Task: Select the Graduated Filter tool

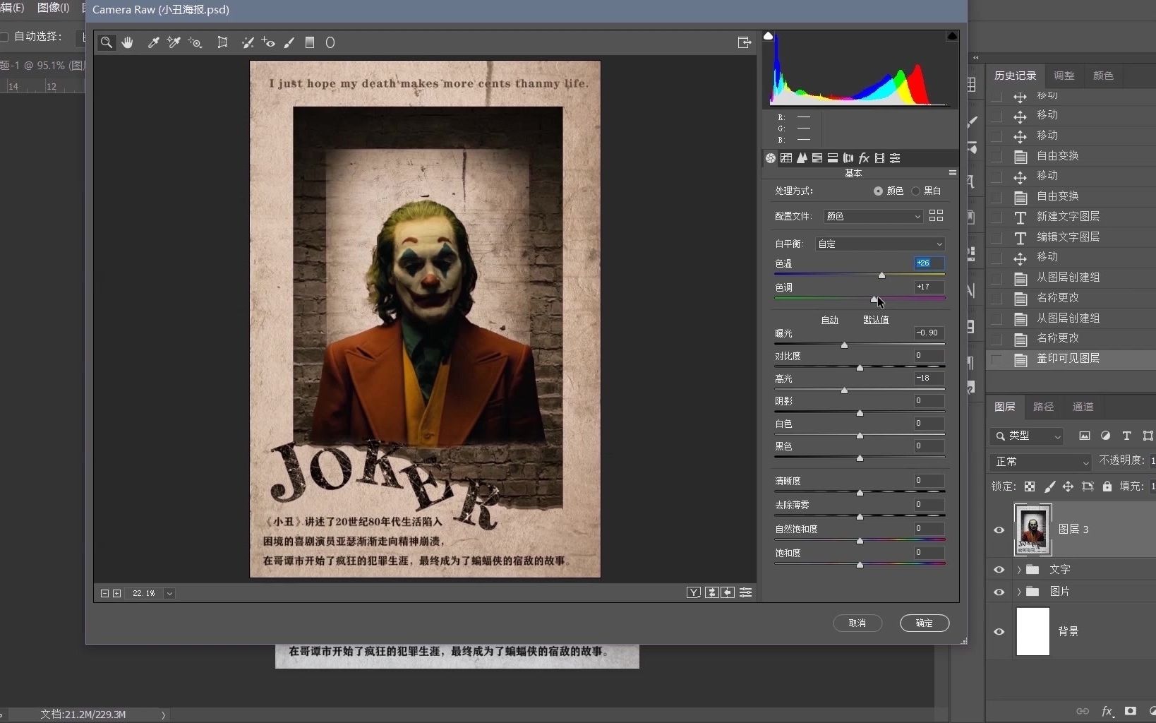Action: pos(309,42)
